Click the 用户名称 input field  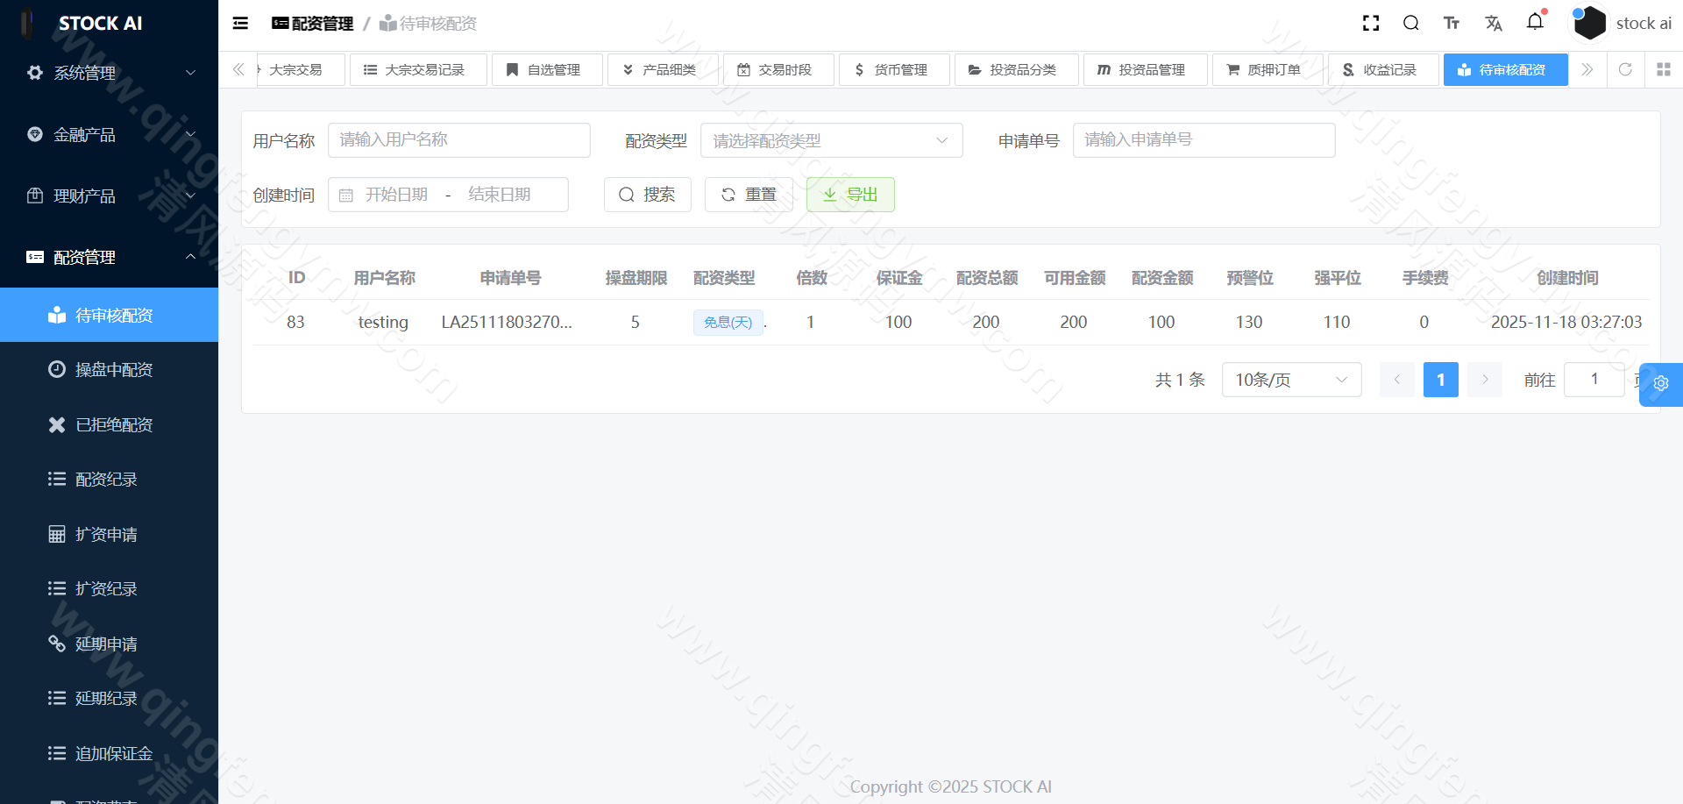458,139
